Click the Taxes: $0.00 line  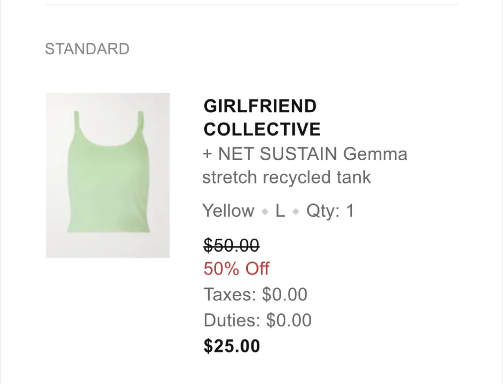[255, 294]
